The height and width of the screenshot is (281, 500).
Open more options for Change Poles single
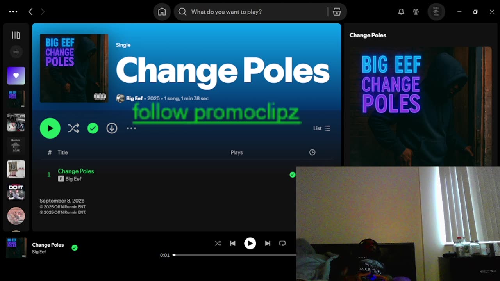pos(131,128)
